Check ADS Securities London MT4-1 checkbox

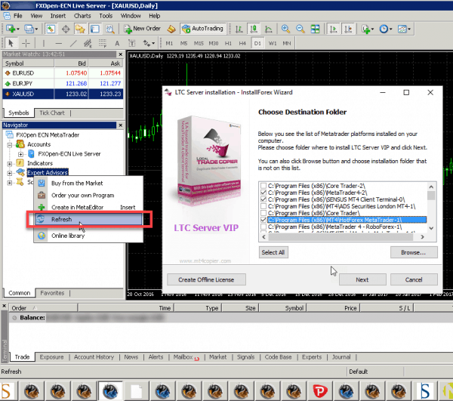coord(263,206)
